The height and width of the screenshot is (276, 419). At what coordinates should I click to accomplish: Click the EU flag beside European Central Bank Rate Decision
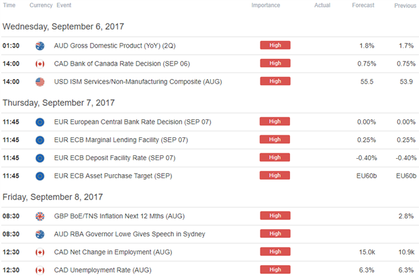coord(40,122)
